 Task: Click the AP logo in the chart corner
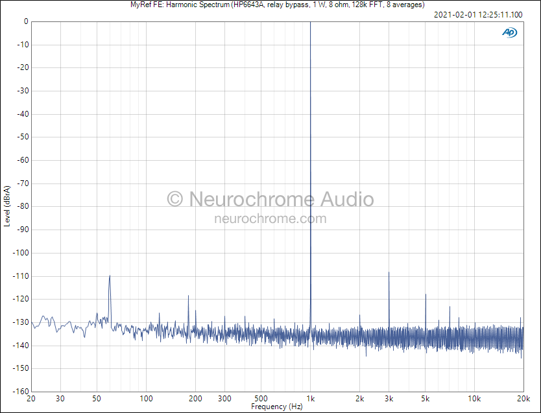point(509,32)
